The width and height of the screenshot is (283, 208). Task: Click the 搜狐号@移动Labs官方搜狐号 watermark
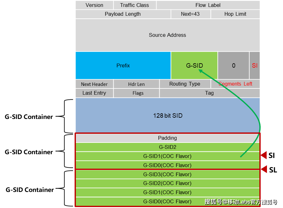(239, 202)
